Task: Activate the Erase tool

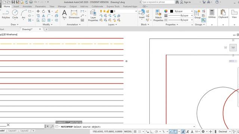Action: (x=56, y=11)
